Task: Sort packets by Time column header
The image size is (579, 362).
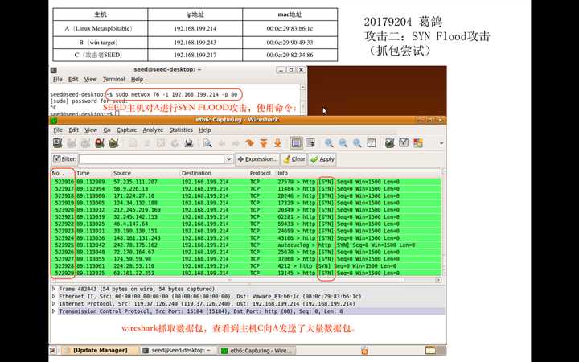Action: coord(93,173)
